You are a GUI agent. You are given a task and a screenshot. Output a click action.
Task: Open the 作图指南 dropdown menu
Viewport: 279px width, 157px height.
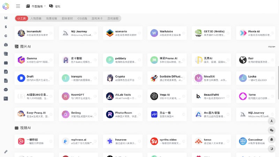tap(36, 6)
